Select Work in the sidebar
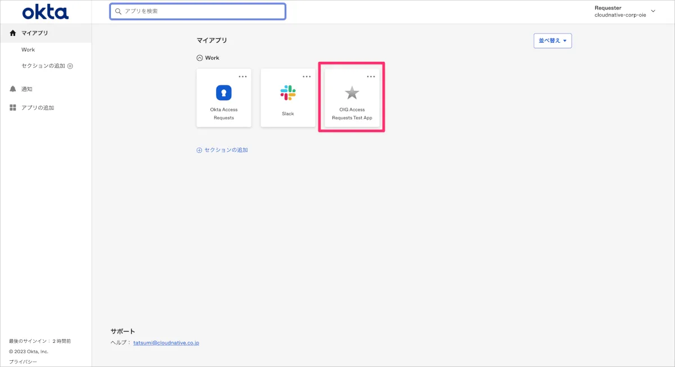Viewport: 675px width, 367px height. [28, 49]
